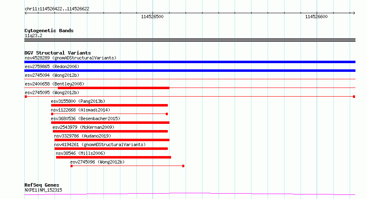Open variant label esv2745096 (Wong2012b)
The width and height of the screenshot is (367, 199).
97,162
